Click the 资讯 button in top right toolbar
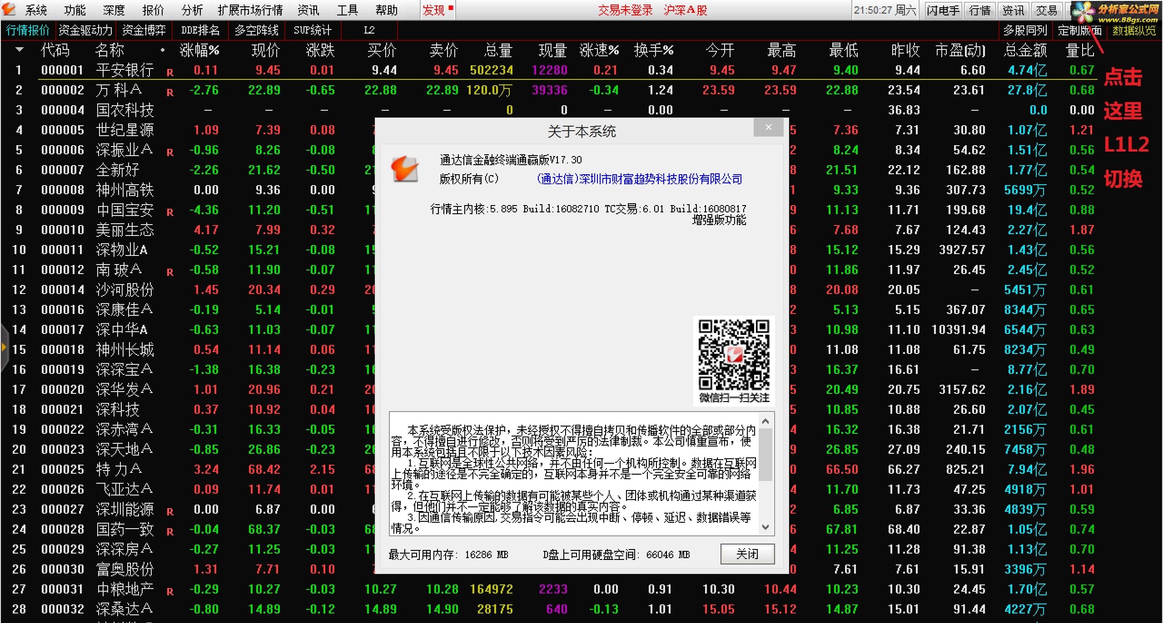1163x623 pixels. (1014, 10)
